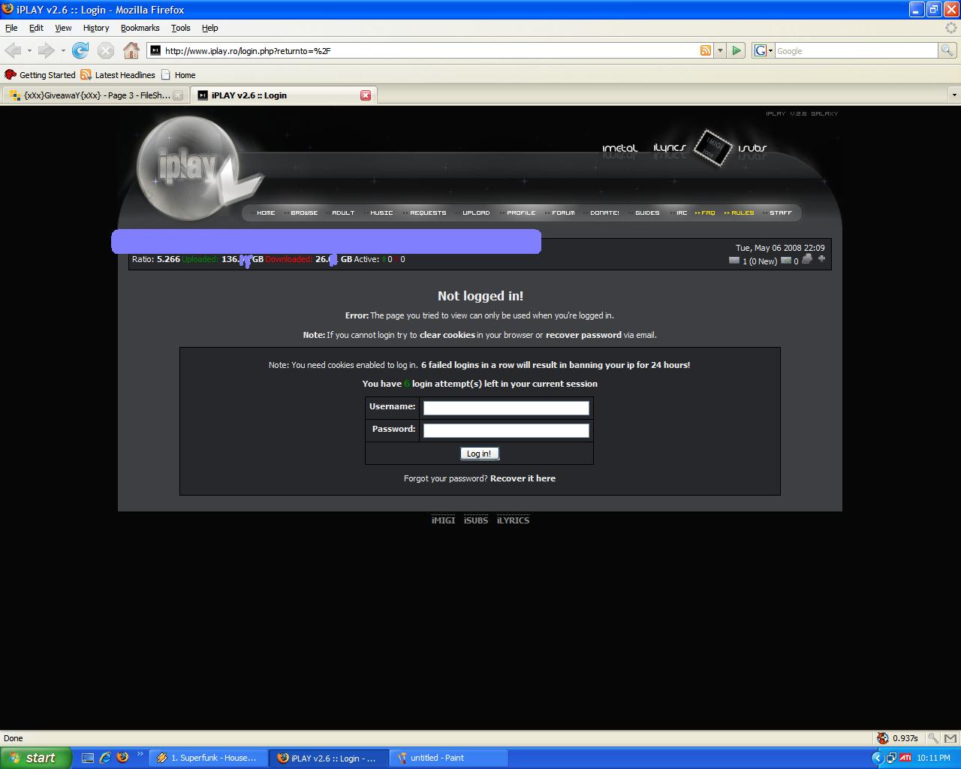Click the imetal header logo link
The image size is (961, 769).
coord(619,149)
